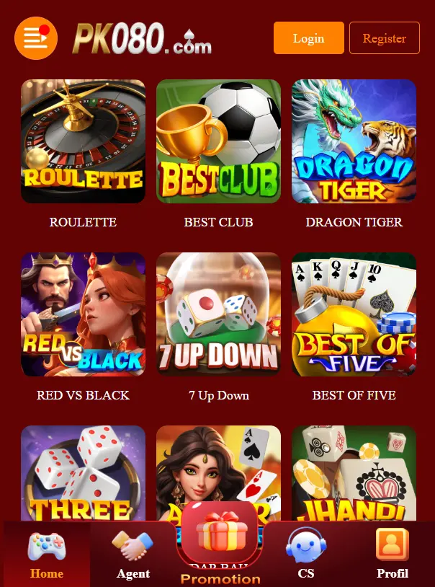Screen dimensions: 435x587
Task: Open the Dragon Tiger game image
Action: [x=354, y=141]
